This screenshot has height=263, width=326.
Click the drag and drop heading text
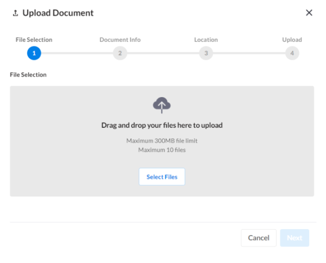162,125
